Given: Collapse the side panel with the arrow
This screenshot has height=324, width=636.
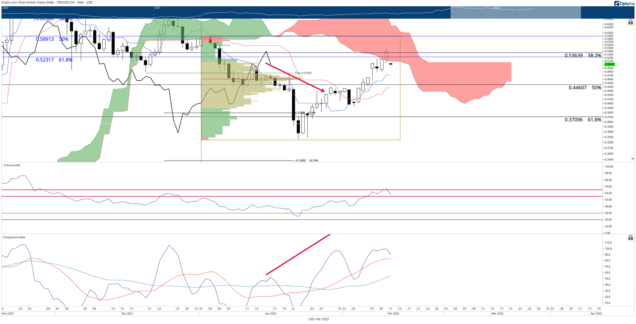Looking at the screenshot, I should [x=633, y=158].
